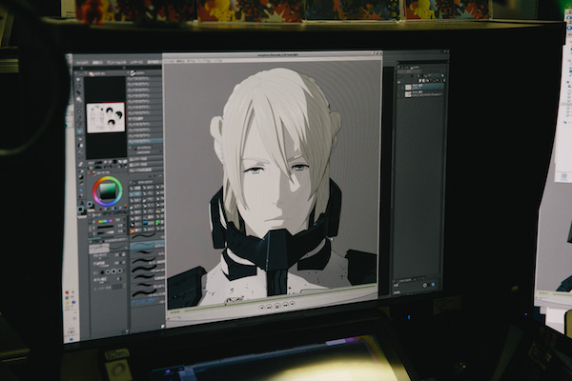Click the yellow-blue icon in Layers panel toolbar
The image size is (572, 381).
coord(419,75)
